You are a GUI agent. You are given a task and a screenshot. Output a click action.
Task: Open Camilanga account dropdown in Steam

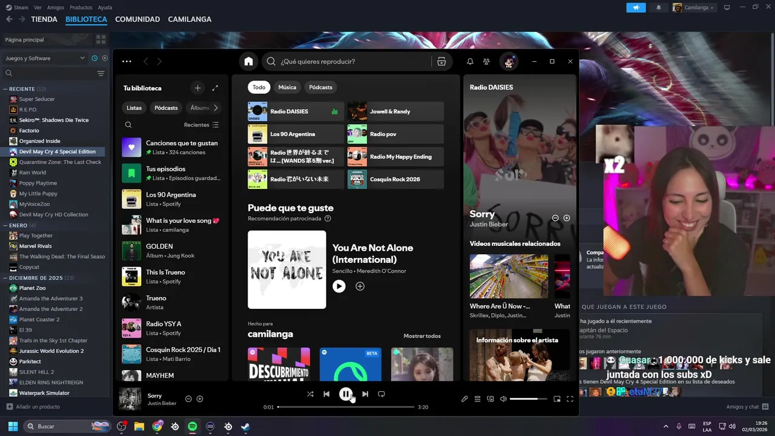pyautogui.click(x=694, y=7)
